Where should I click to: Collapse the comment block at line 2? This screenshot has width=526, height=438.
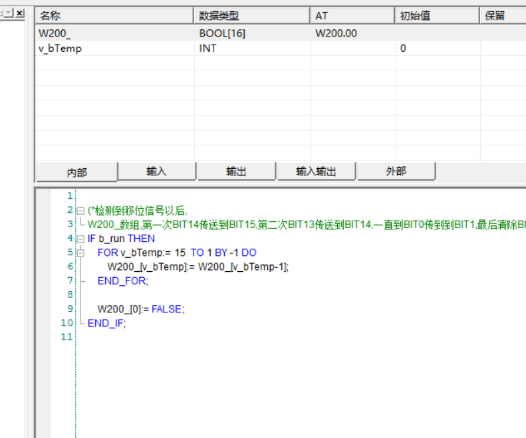pyautogui.click(x=80, y=210)
